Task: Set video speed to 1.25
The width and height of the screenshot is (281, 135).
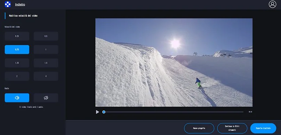Action: pos(17,63)
